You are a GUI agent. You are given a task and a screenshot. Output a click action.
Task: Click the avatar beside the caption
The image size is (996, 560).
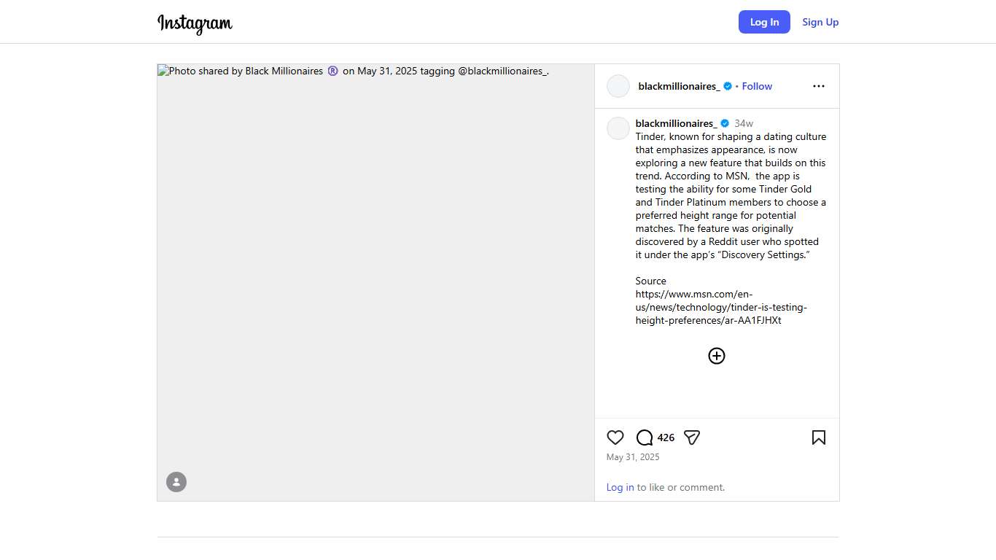pyautogui.click(x=618, y=128)
